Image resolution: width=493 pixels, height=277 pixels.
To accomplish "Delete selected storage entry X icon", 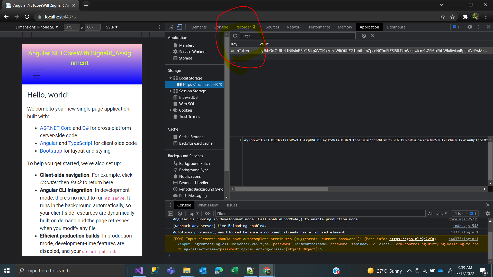I will point(373,36).
